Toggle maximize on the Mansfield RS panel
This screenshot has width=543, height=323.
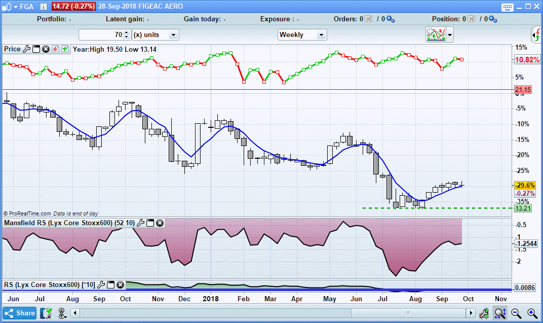[150, 223]
